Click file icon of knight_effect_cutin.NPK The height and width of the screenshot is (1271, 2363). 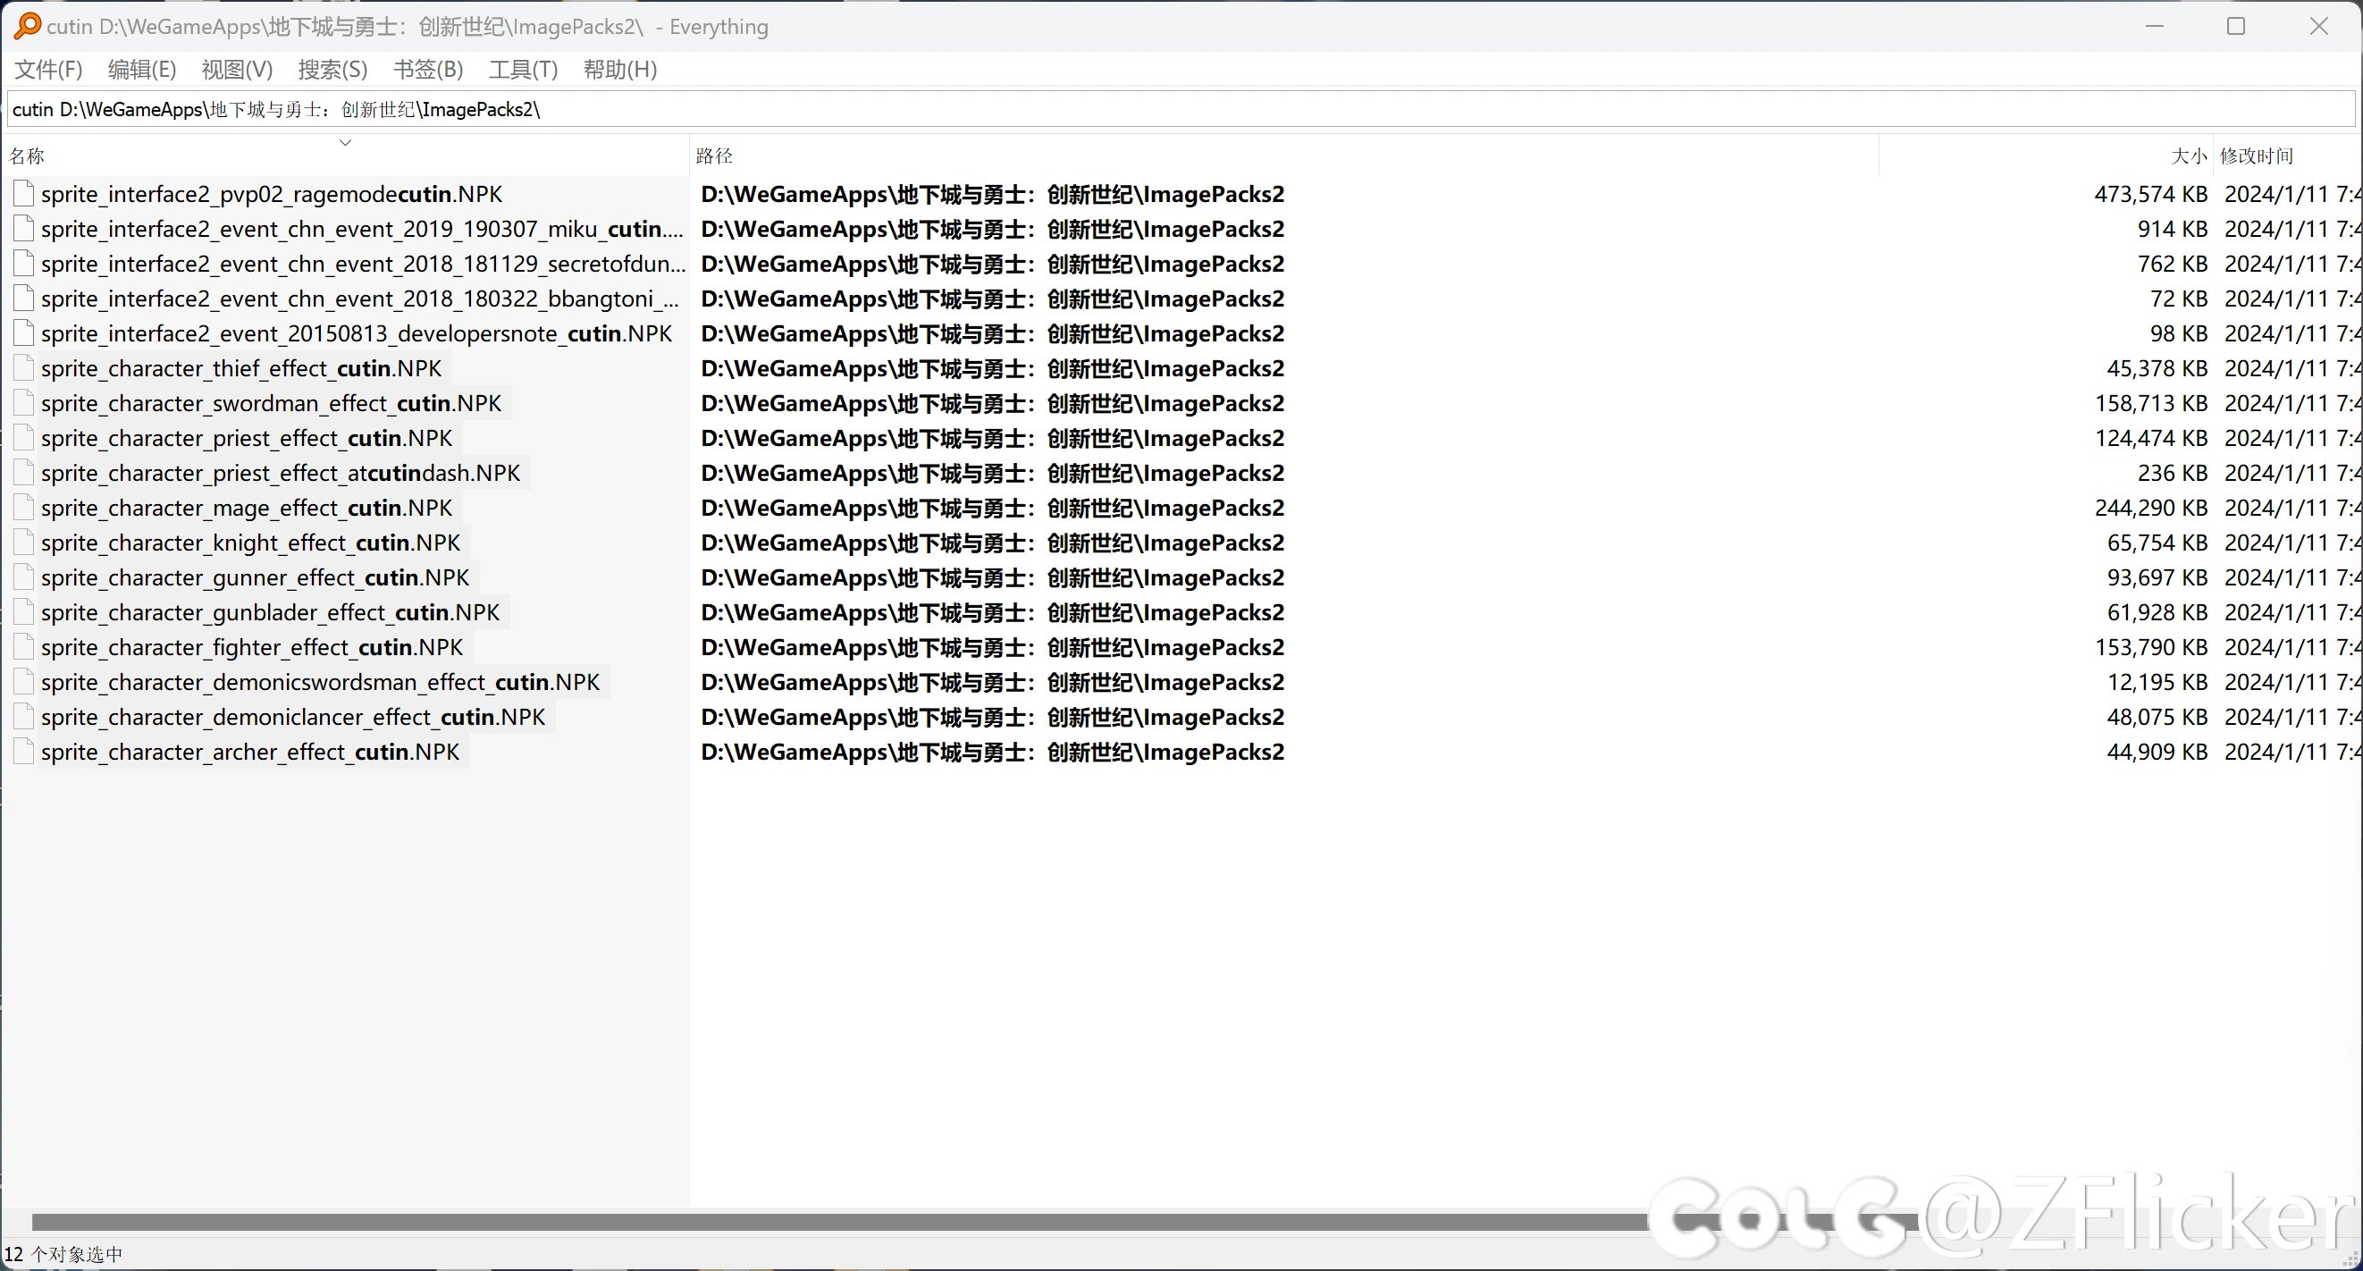coord(25,543)
